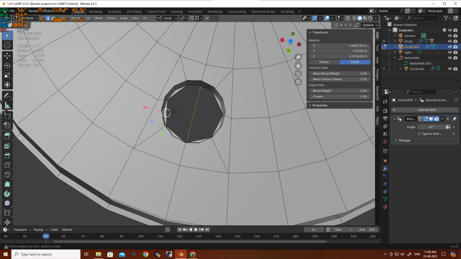The width and height of the screenshot is (461, 259).
Task: Pin the Smooth by Angle modifier
Action: pyautogui.click(x=454, y=119)
